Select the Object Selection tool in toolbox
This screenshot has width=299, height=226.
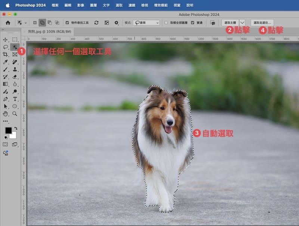15,47
